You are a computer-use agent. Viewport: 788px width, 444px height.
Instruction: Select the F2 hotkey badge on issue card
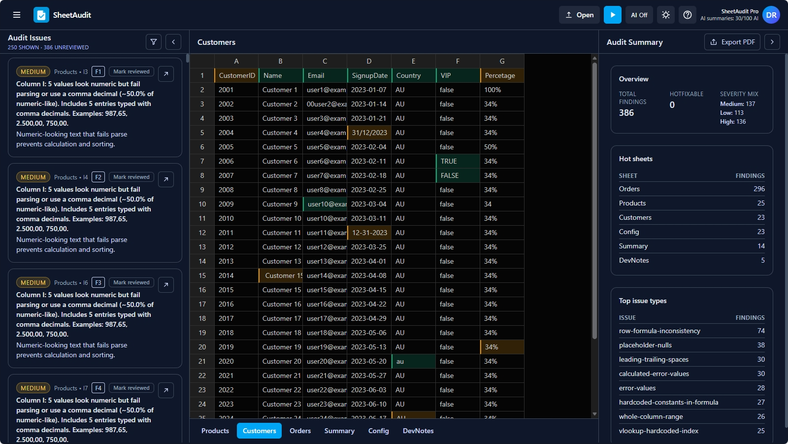pos(98,176)
